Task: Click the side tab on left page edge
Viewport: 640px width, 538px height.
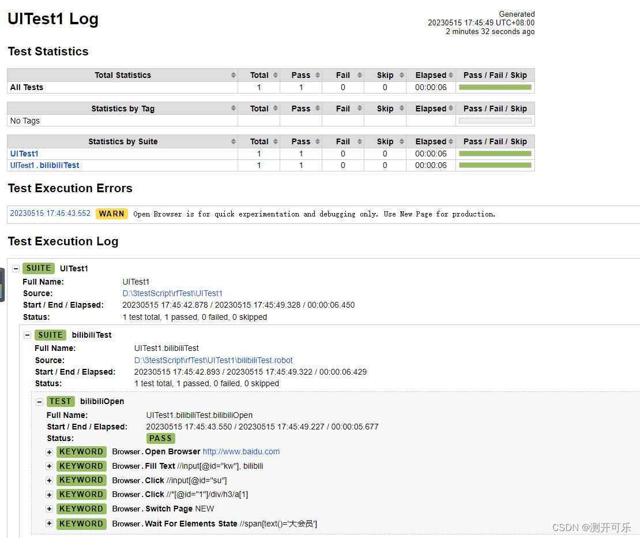Action: [x=2, y=285]
